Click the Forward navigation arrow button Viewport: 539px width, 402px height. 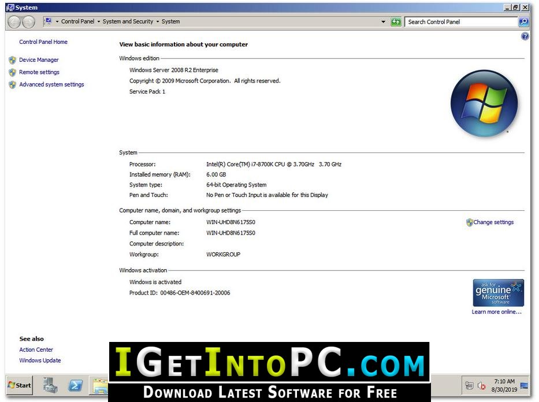point(28,22)
